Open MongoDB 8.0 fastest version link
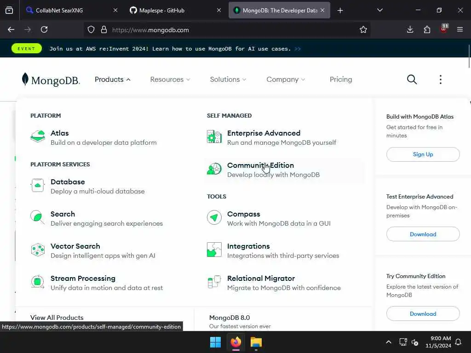The height and width of the screenshot is (353, 471). click(x=240, y=321)
